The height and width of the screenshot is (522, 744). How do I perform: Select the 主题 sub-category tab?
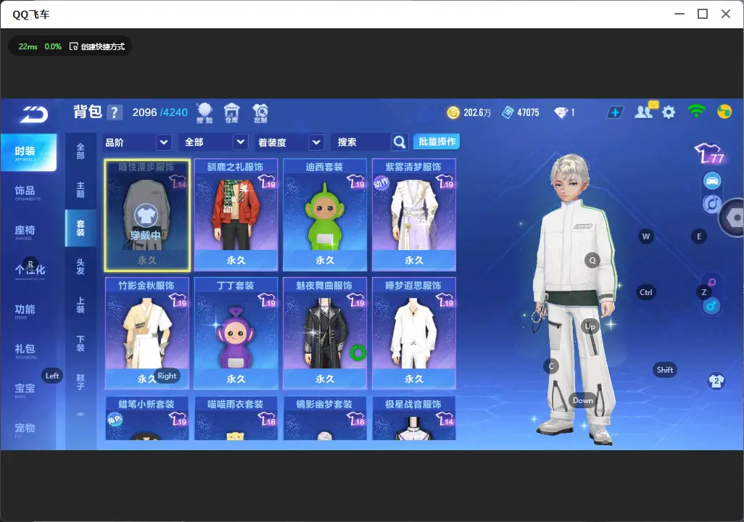point(80,189)
